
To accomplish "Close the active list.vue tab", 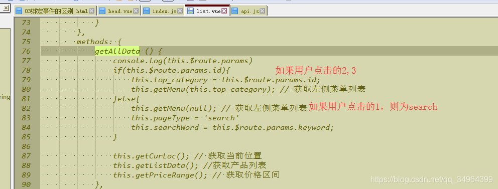I will pos(224,11).
